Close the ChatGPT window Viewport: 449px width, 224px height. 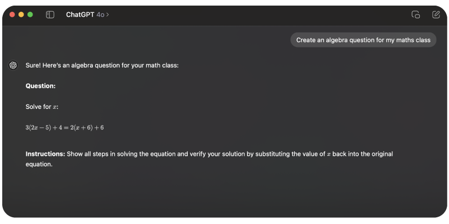(12, 15)
